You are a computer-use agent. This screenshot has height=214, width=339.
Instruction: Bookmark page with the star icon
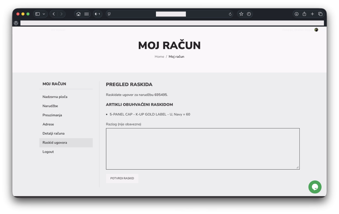click(241, 14)
